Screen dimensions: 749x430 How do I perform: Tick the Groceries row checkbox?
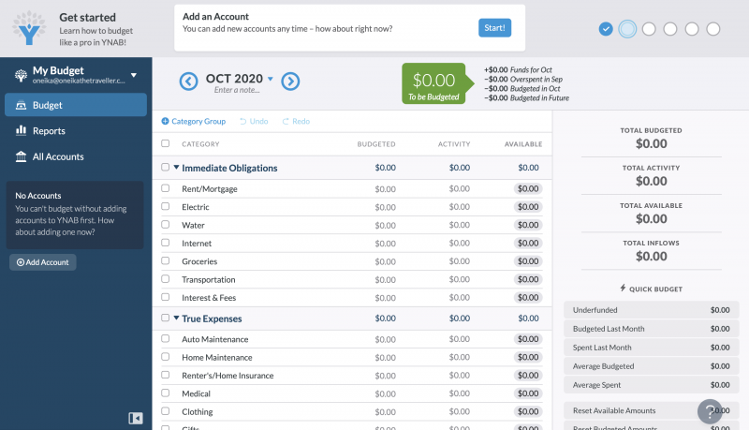166,260
